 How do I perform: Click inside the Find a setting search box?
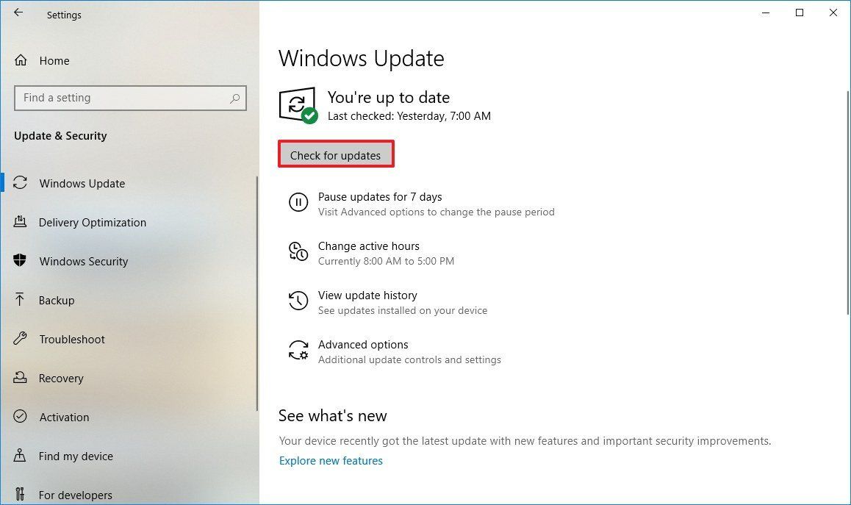tap(130, 97)
